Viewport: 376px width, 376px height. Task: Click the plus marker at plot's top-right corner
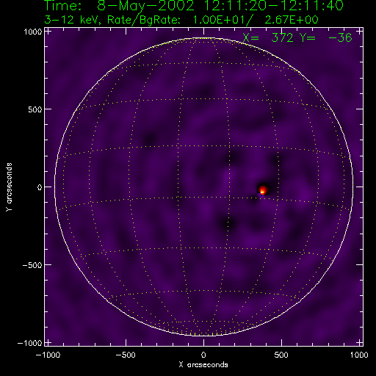tap(360, 32)
